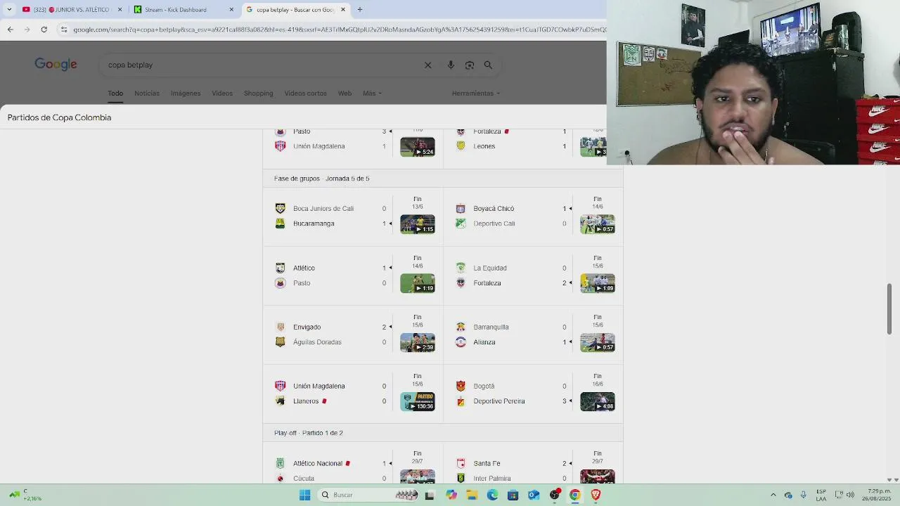Open site information icon in address bar
The image size is (900, 506).
(64, 30)
